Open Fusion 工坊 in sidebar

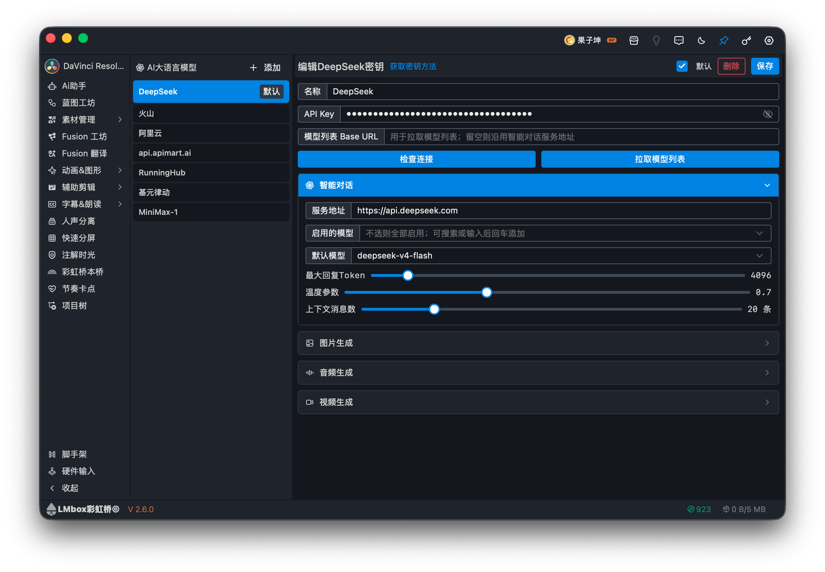[86, 137]
